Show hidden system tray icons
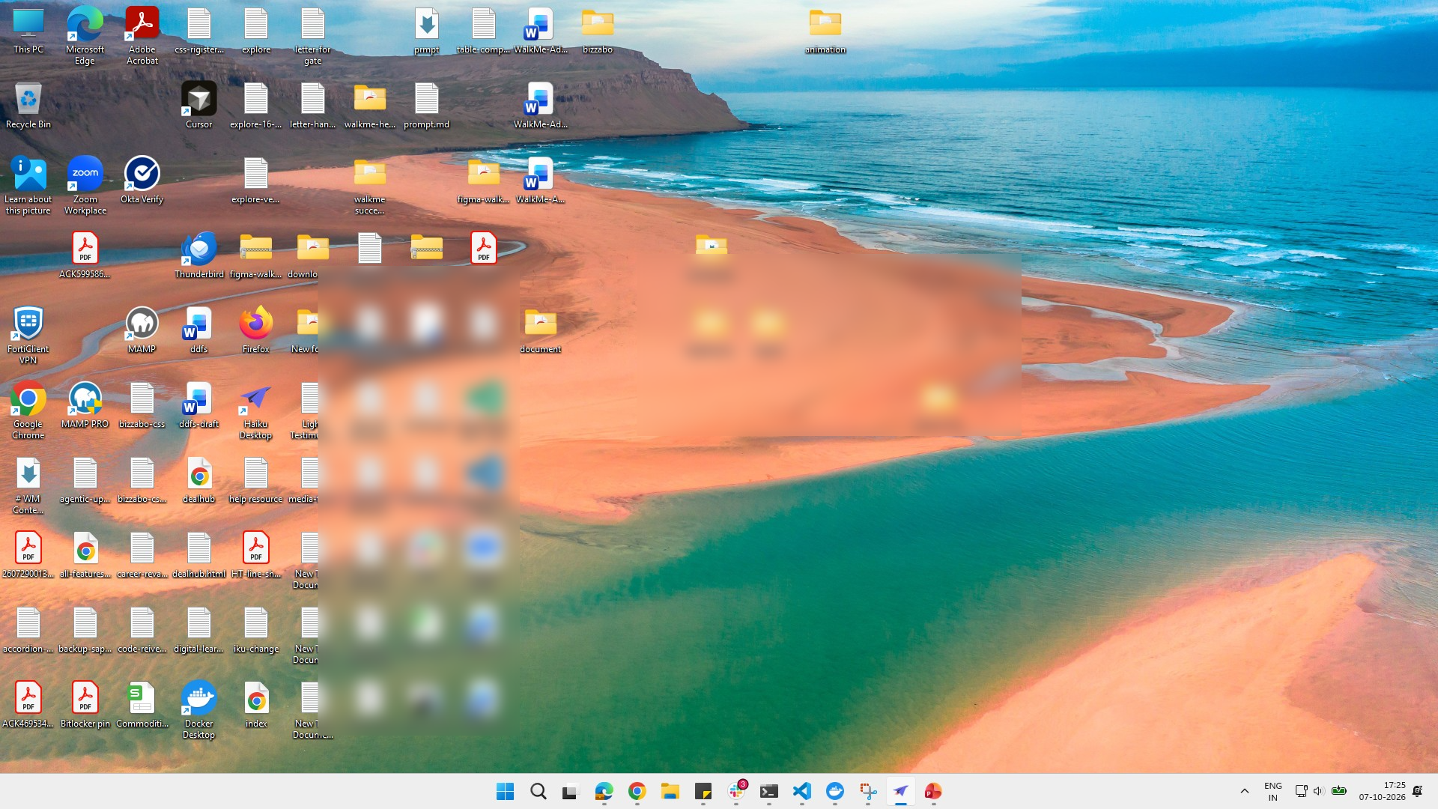Screen dimensions: 1438x809 pos(1245,791)
